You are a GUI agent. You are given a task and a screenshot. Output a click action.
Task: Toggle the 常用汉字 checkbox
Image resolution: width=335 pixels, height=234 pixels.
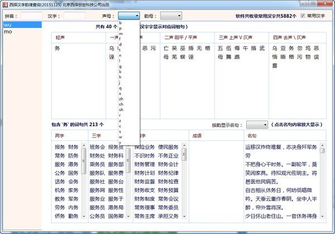click(303, 16)
